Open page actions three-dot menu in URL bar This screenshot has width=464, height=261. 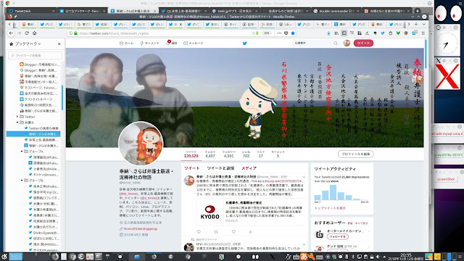click(279, 33)
